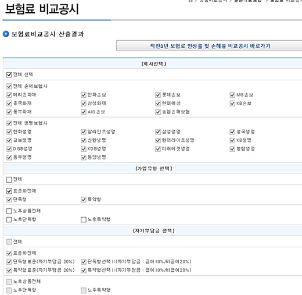Uncheck 알리안츠생명 checkbox
The height and width of the screenshot is (295, 302).
point(84,132)
